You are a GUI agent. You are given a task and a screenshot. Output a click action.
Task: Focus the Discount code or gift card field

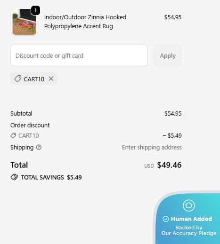79,55
